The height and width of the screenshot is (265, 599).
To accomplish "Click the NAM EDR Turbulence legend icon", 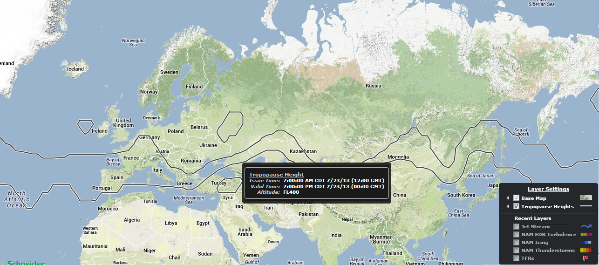I will pos(585,234).
